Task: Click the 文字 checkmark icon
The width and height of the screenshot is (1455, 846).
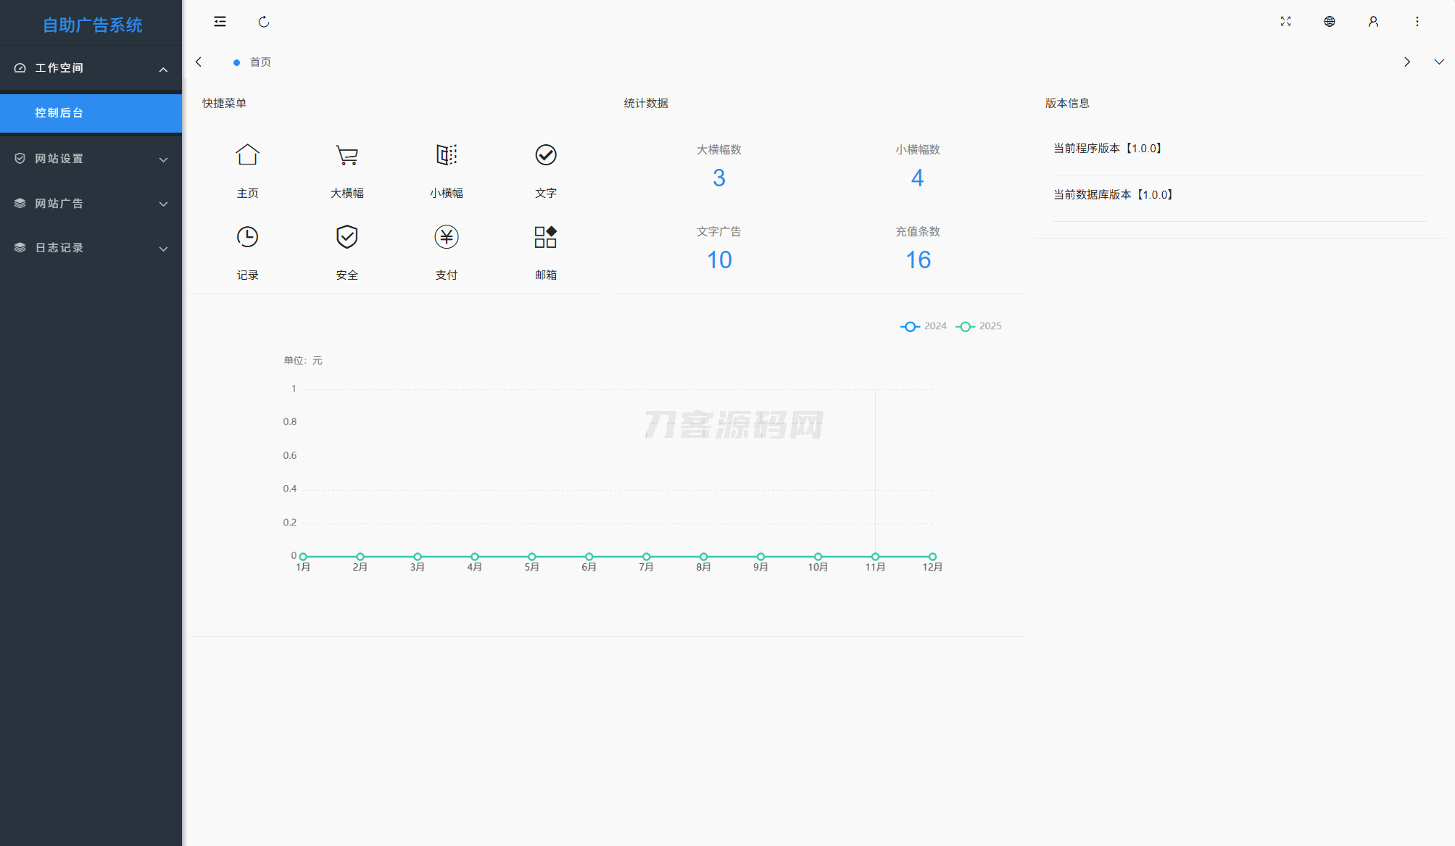Action: coord(545,155)
